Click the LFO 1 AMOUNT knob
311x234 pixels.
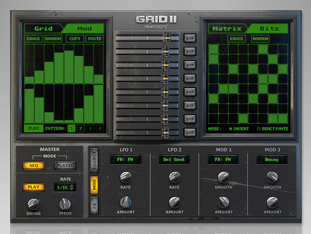coord(125,202)
